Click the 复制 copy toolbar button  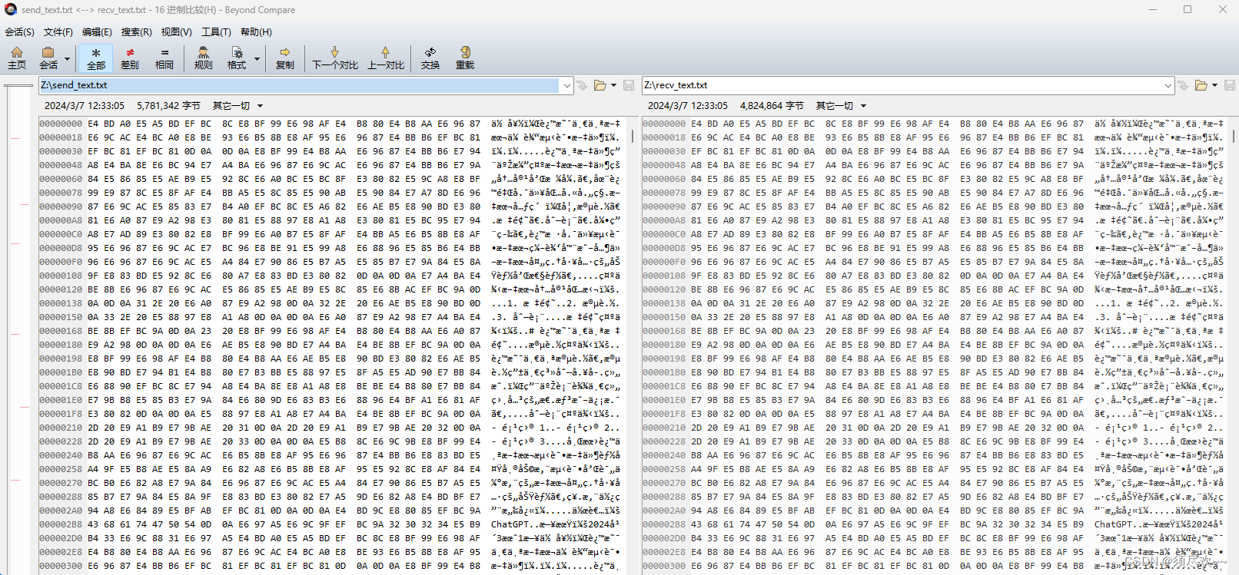[284, 58]
